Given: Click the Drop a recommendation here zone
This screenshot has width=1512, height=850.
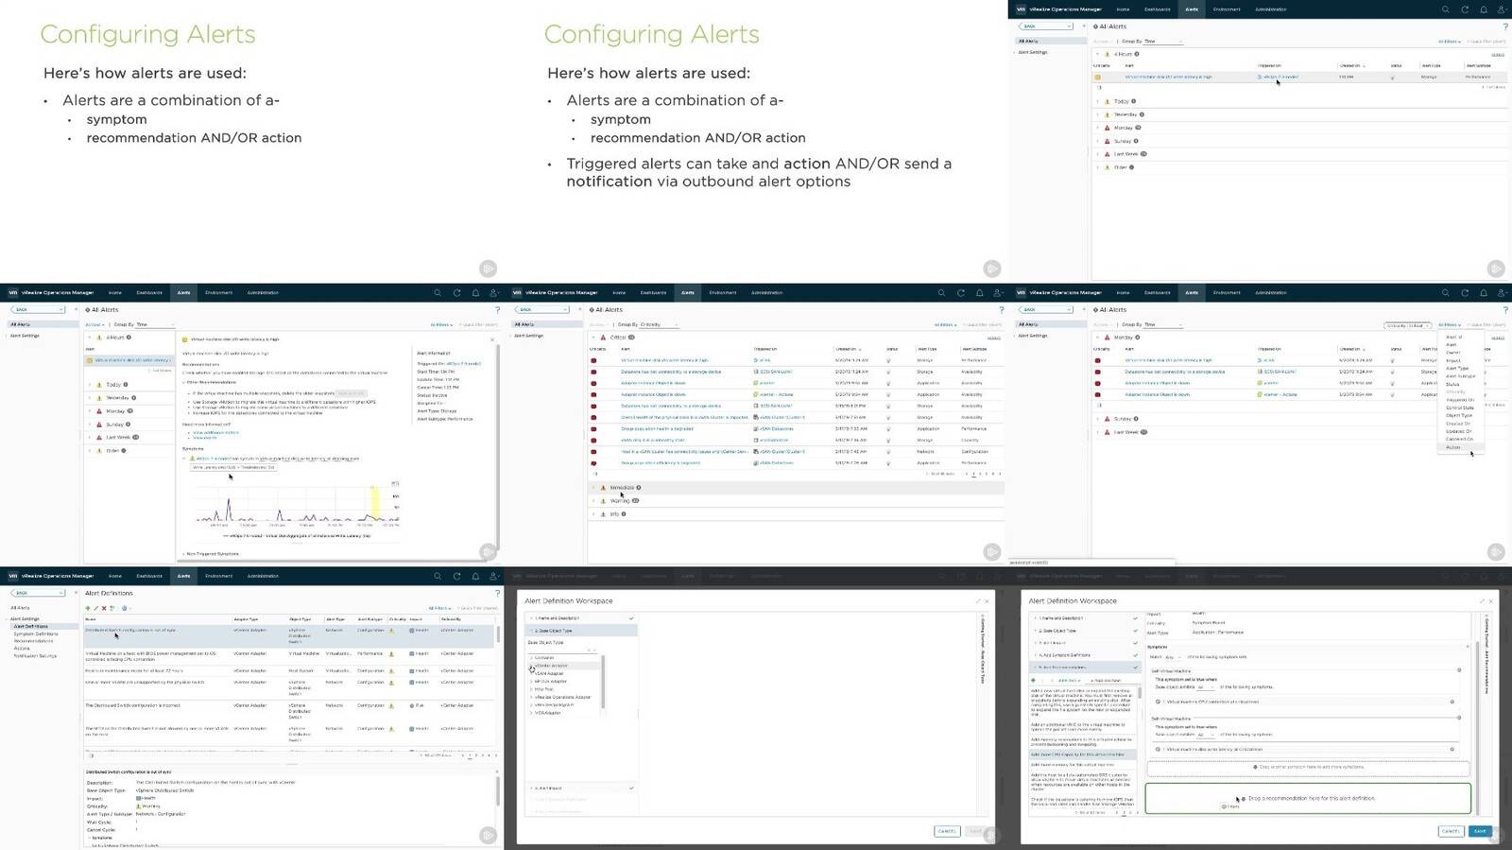Looking at the screenshot, I should pyautogui.click(x=1308, y=799).
